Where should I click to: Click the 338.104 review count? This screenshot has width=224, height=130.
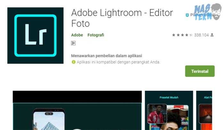201,35
